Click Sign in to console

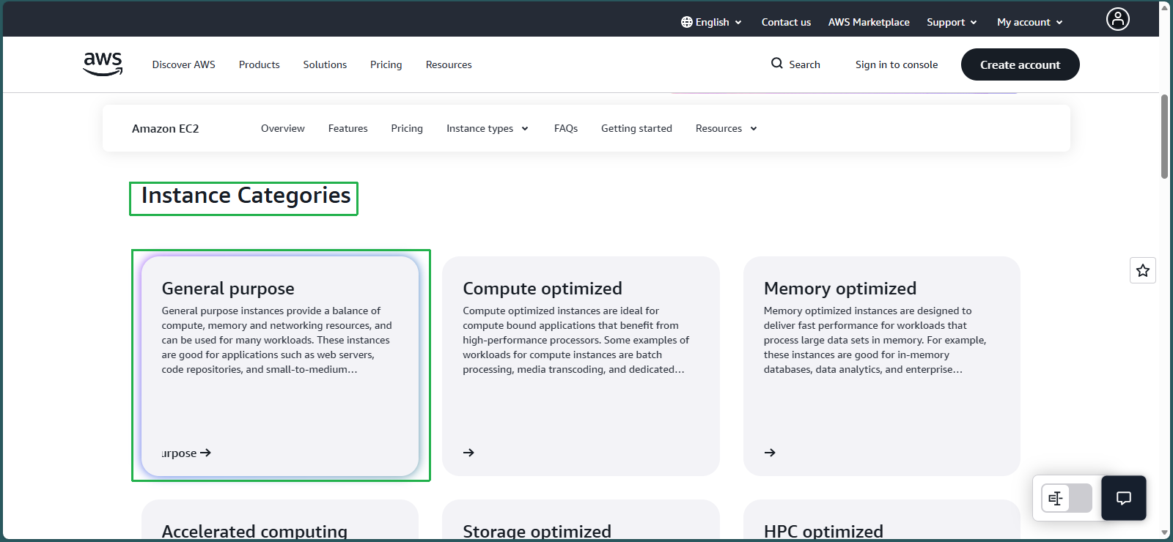pos(896,64)
